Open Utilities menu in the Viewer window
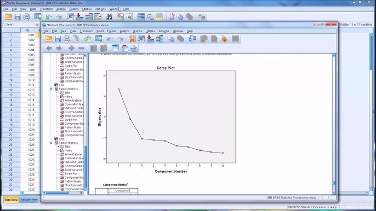376x211 pixels. (150, 31)
